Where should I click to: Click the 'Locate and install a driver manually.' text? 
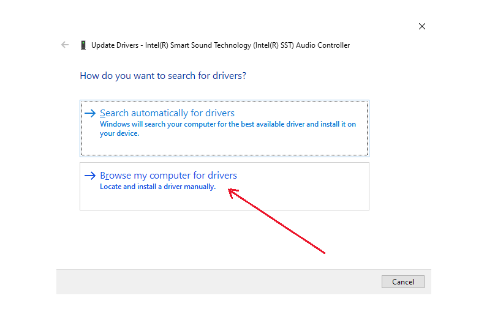(157, 187)
